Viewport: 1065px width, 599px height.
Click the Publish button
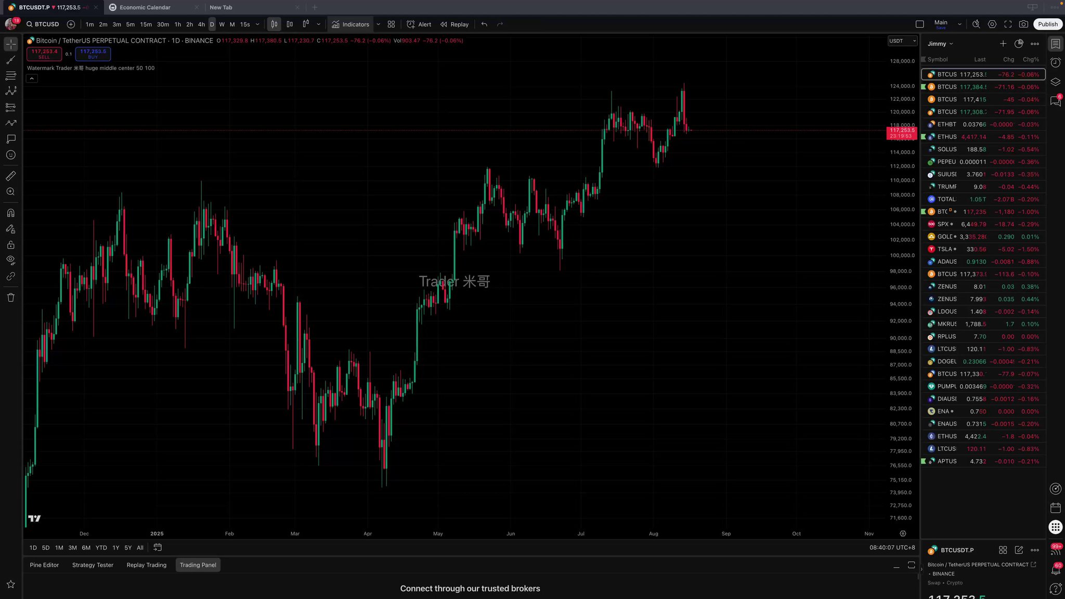pyautogui.click(x=1047, y=24)
